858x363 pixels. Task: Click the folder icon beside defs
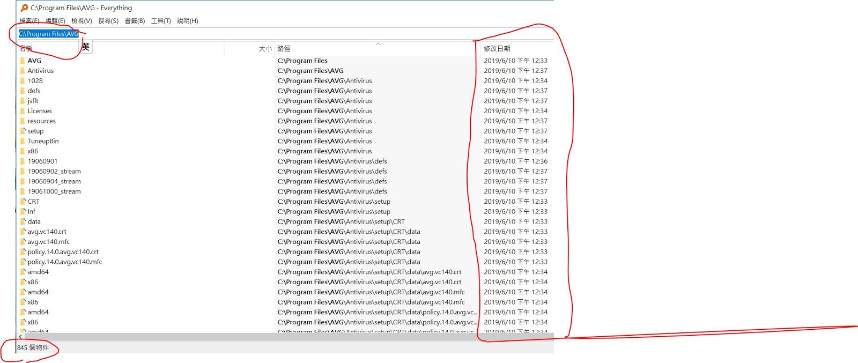tap(23, 91)
